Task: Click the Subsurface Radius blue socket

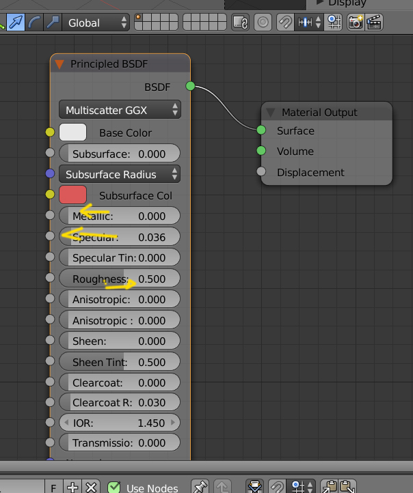Action: [50, 173]
